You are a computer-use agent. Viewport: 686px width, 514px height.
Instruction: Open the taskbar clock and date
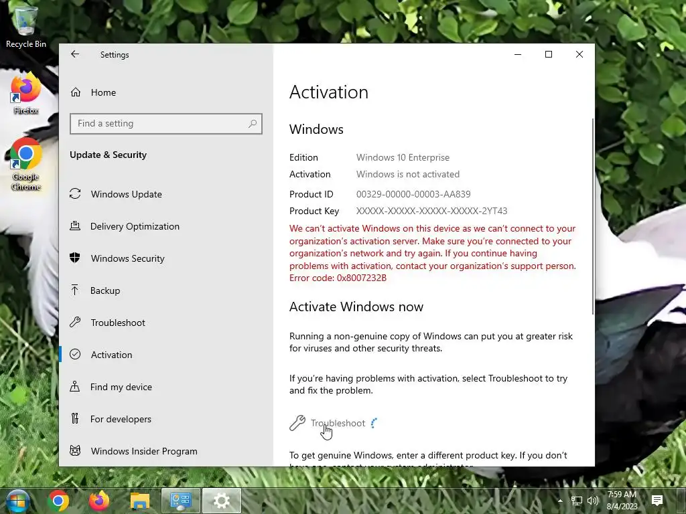622,501
